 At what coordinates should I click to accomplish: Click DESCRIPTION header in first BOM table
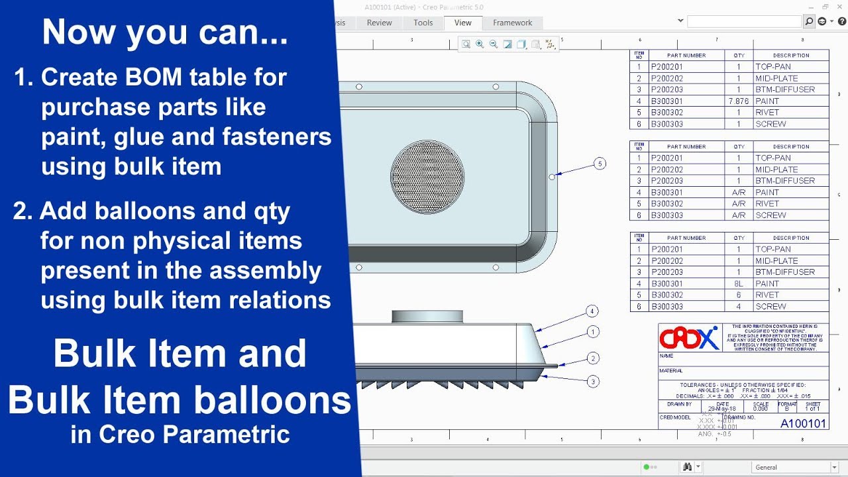point(791,56)
